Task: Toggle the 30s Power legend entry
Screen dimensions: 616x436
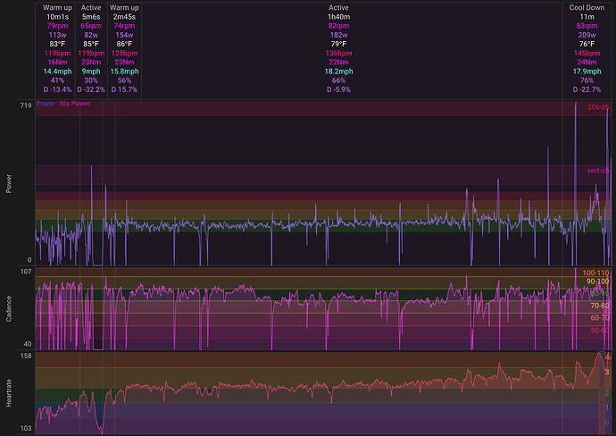Action: [74, 104]
